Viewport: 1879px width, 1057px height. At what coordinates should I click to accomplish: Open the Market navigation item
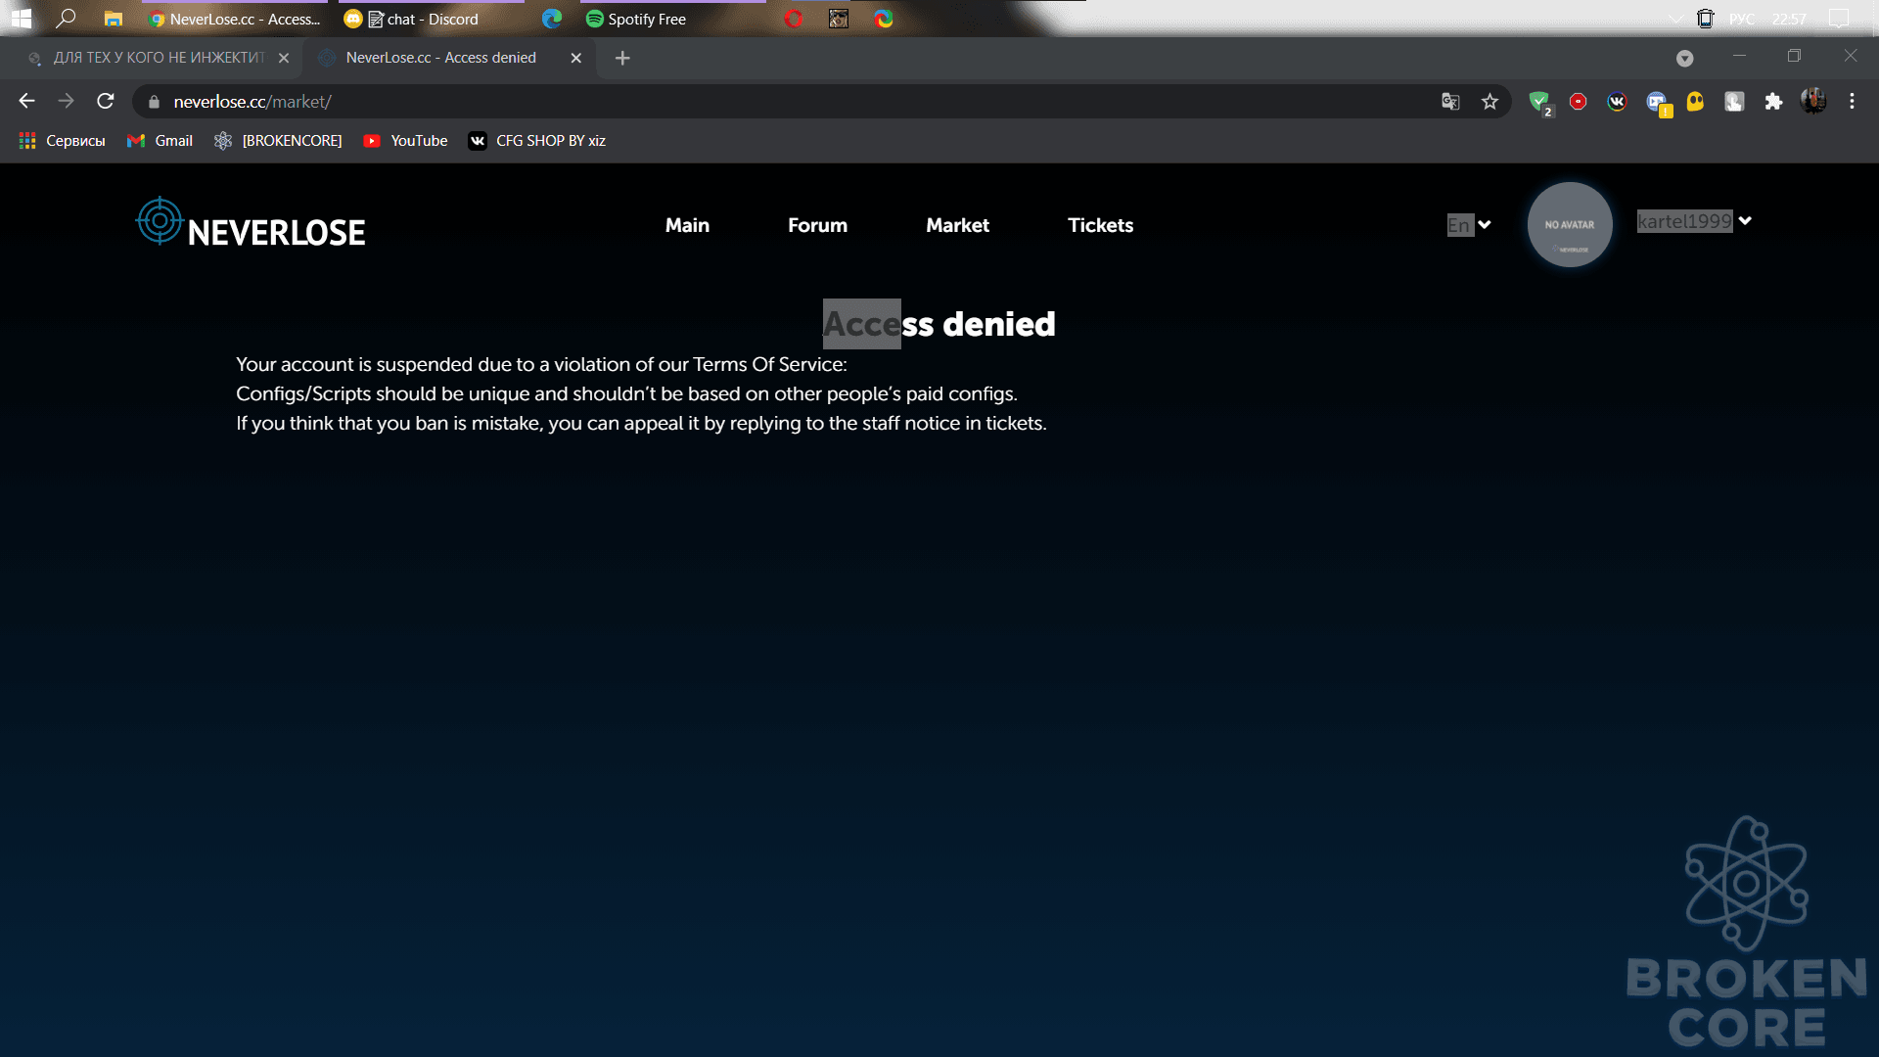pos(957,225)
